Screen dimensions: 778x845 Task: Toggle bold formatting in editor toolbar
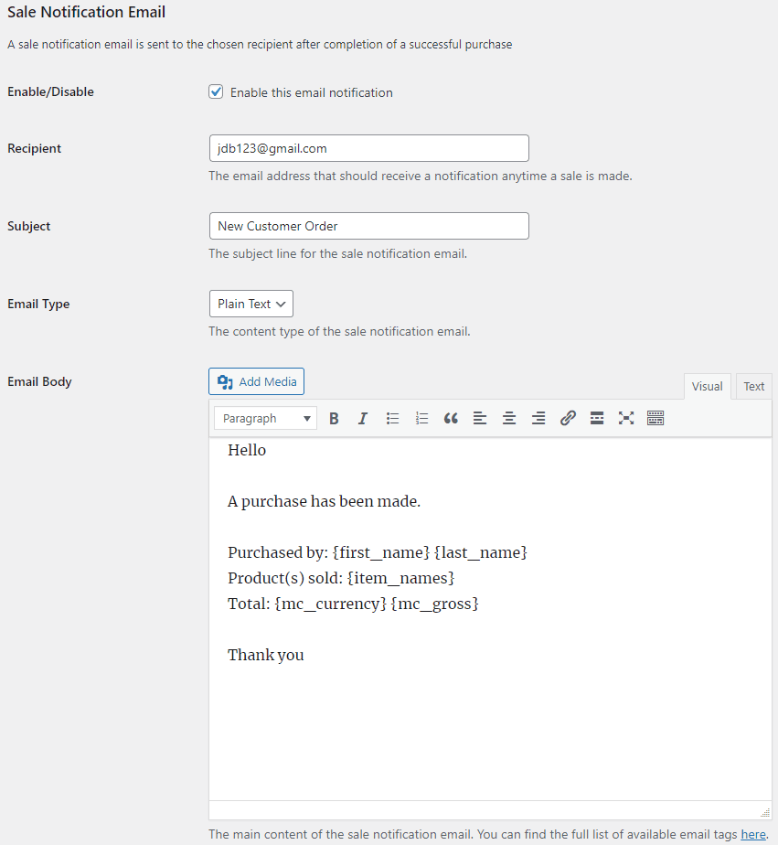point(334,418)
